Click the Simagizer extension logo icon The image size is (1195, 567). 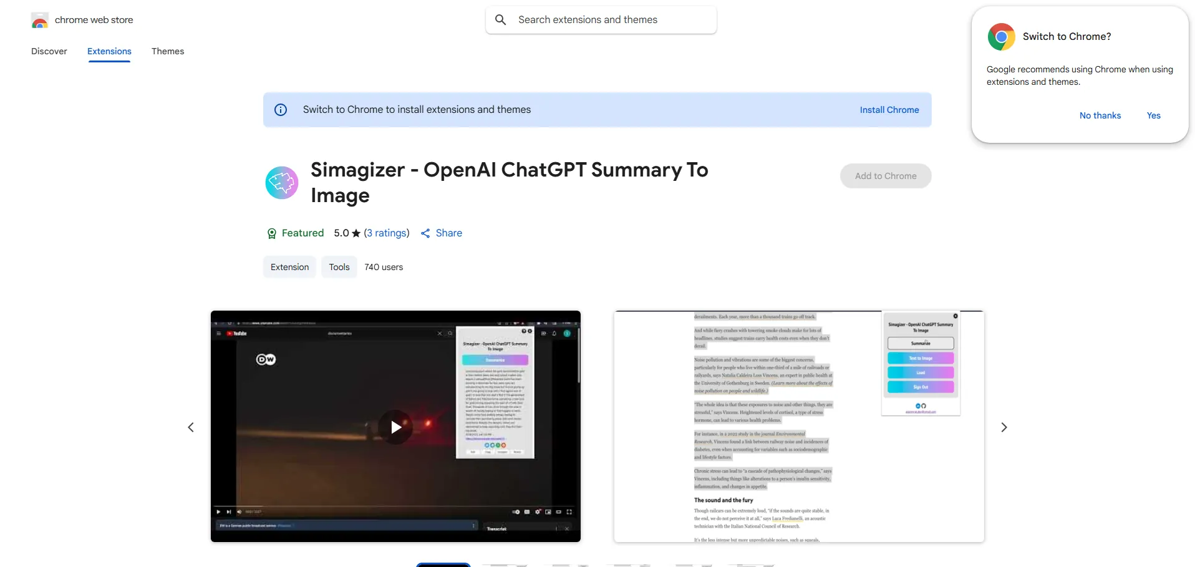tap(282, 183)
